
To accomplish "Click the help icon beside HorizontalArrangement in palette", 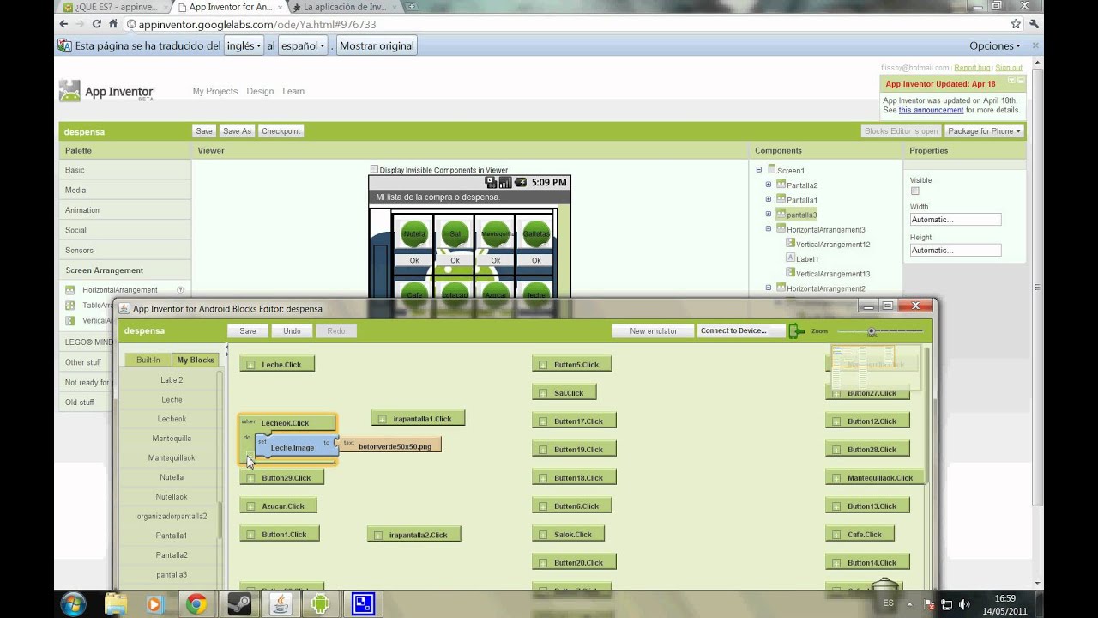I will point(180,290).
